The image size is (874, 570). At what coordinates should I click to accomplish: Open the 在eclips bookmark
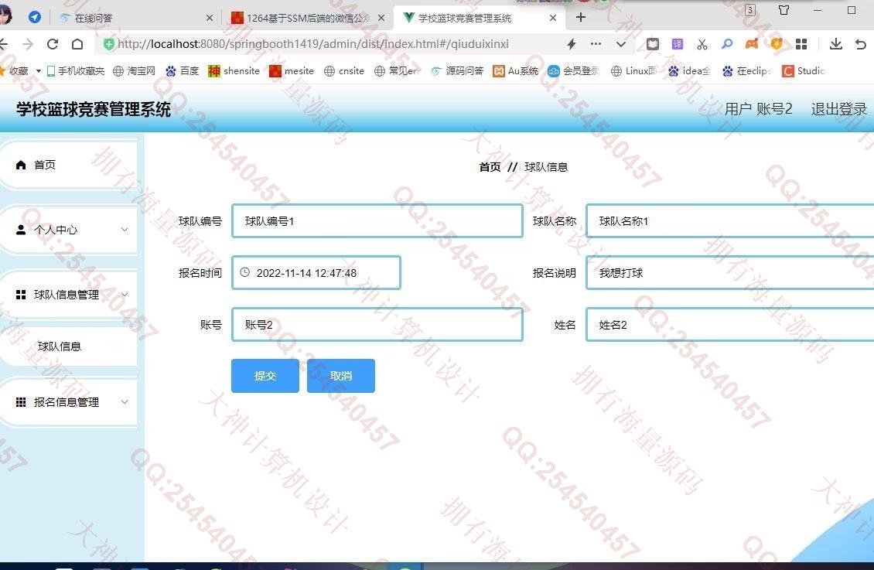click(747, 70)
